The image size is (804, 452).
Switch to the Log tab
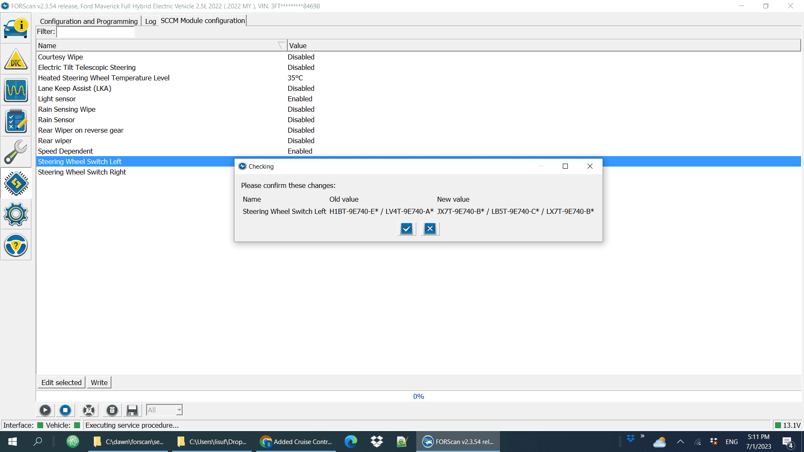(x=150, y=21)
